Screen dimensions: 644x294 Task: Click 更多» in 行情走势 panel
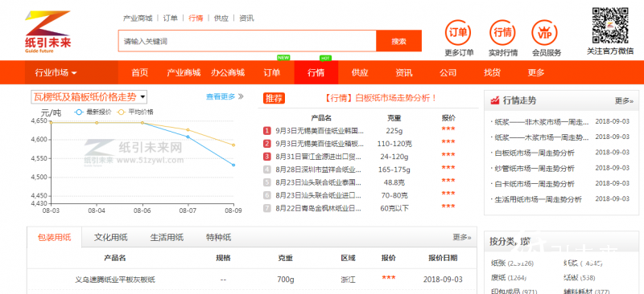tap(624, 100)
